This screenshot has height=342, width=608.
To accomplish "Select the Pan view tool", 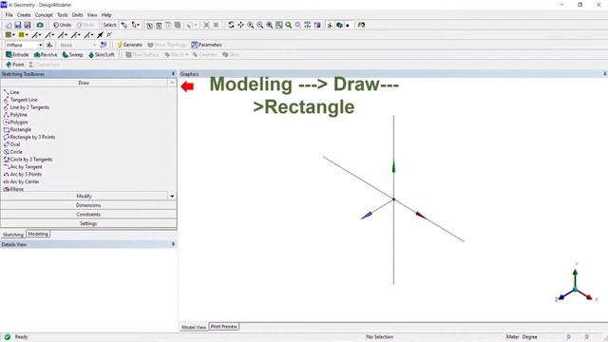I will click(x=240, y=25).
